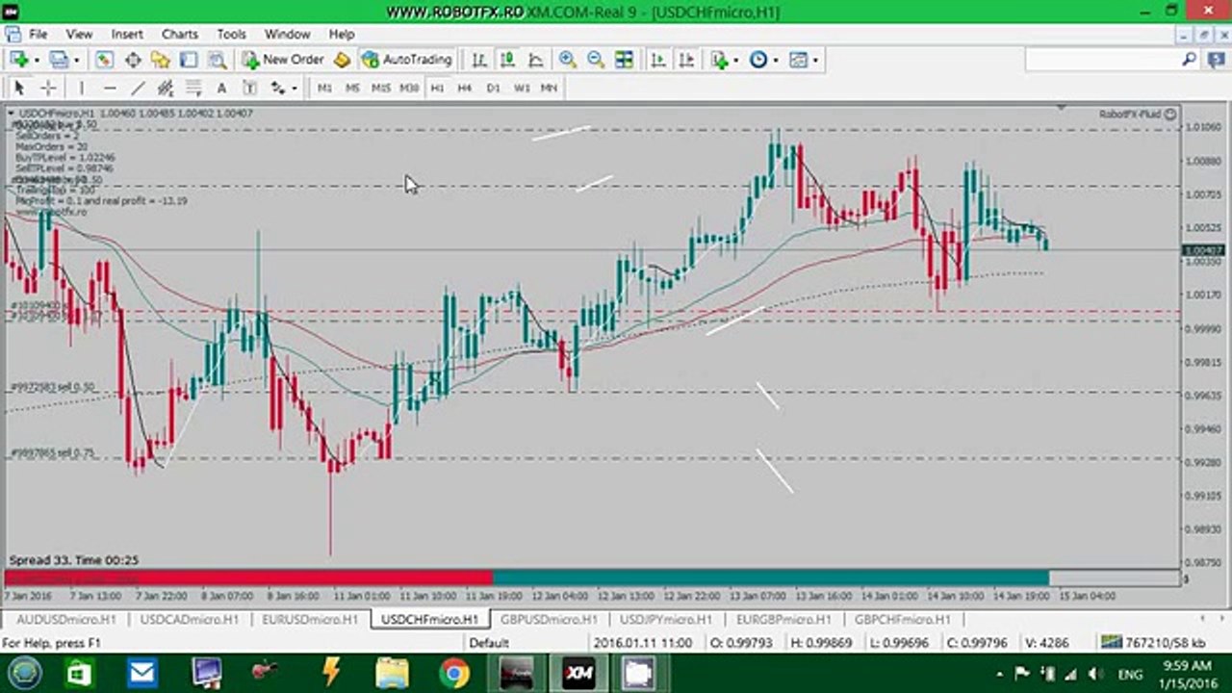Select the Crosshair tool
This screenshot has height=693, width=1232.
pyautogui.click(x=47, y=88)
